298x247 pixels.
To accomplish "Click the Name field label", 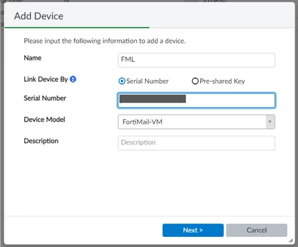I will pos(33,58).
